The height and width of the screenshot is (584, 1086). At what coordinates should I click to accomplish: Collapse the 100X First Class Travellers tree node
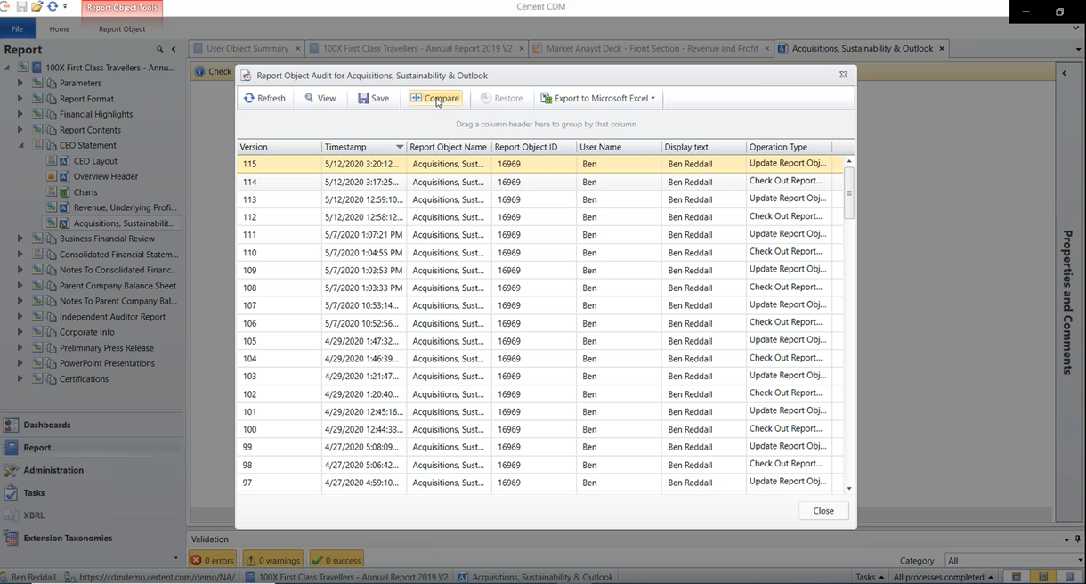coord(7,68)
